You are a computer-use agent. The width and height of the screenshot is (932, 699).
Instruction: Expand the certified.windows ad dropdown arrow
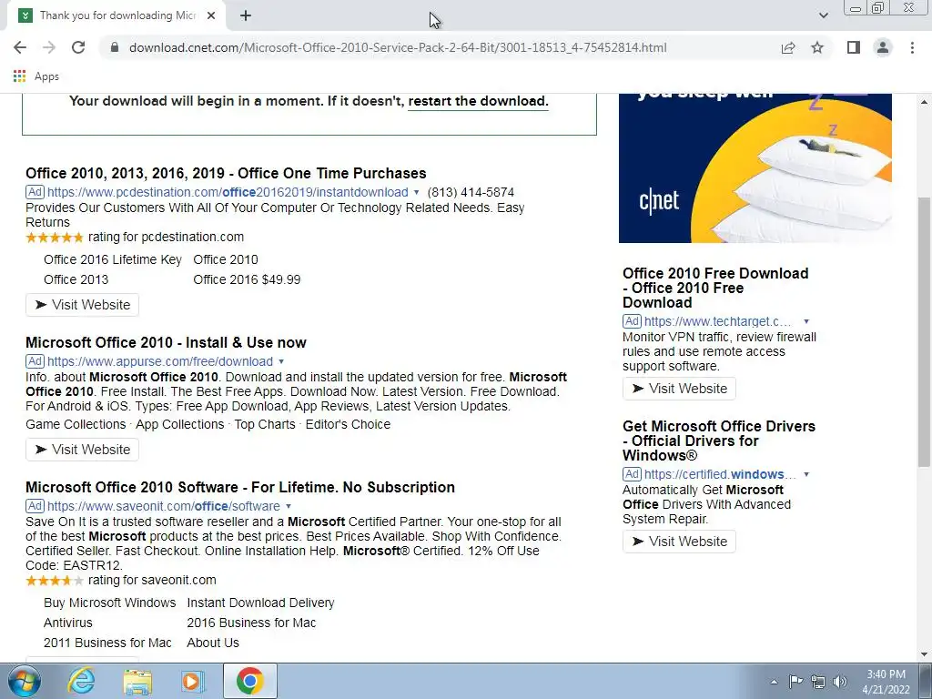[806, 474]
